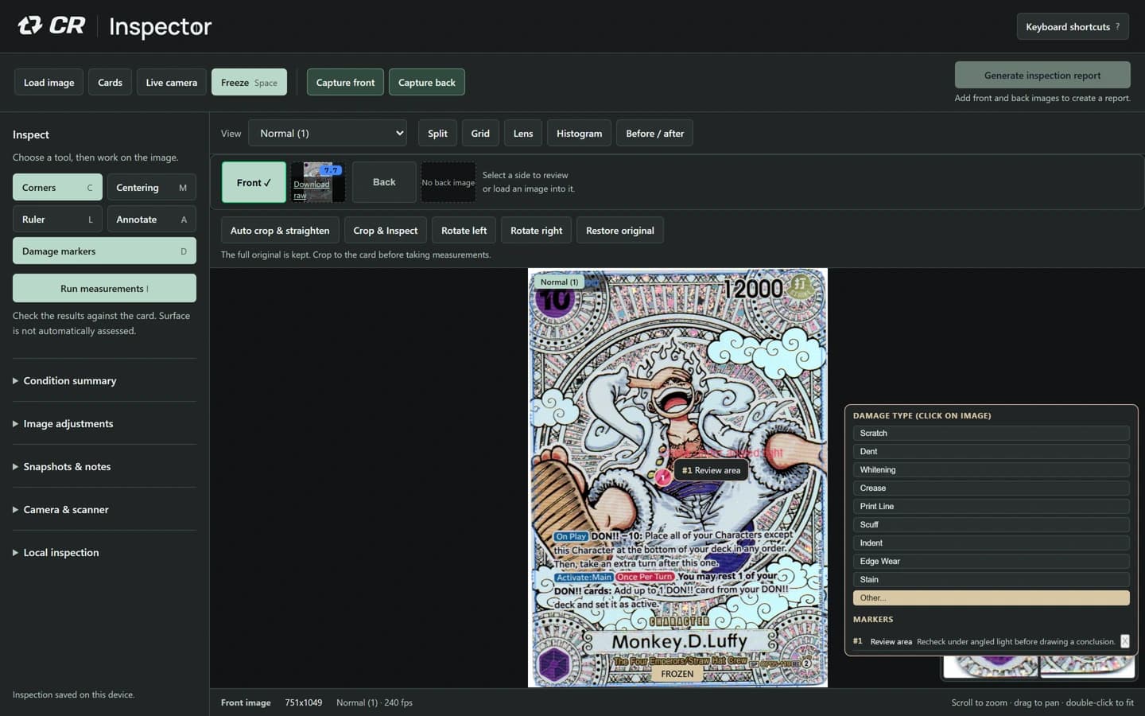Click Capture back
Viewport: 1145px width, 716px height.
427,82
